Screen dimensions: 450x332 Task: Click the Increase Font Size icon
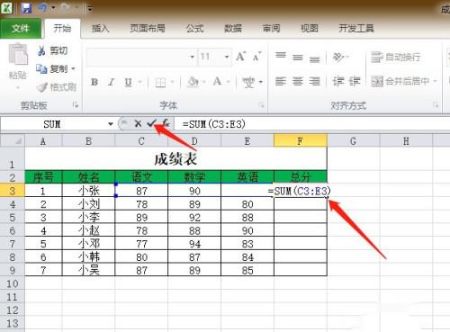[240, 57]
